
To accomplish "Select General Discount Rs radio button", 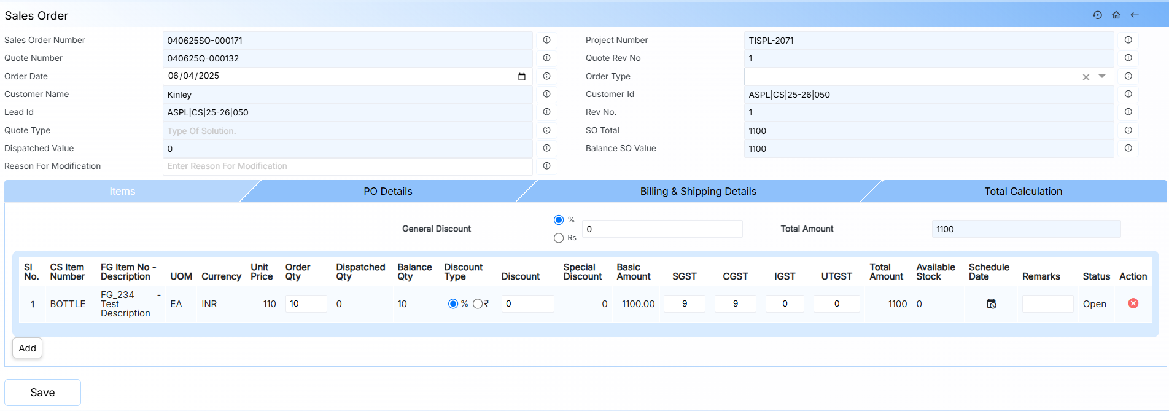I will pos(559,238).
